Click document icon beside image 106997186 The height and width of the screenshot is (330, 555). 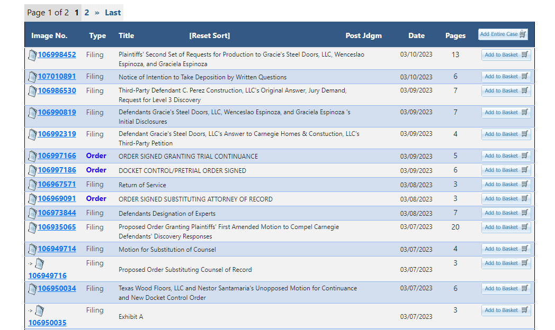tap(32, 170)
